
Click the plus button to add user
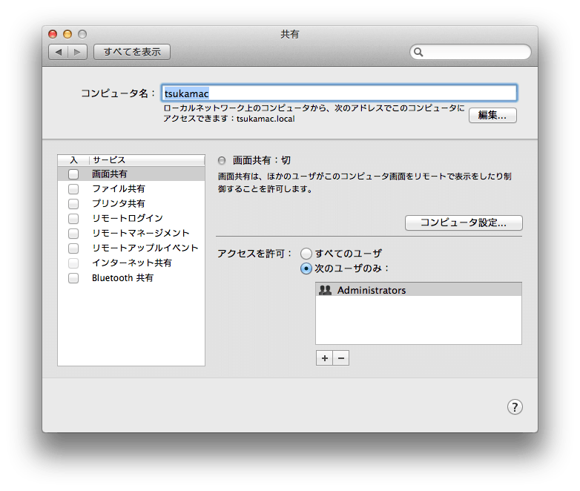(x=324, y=357)
